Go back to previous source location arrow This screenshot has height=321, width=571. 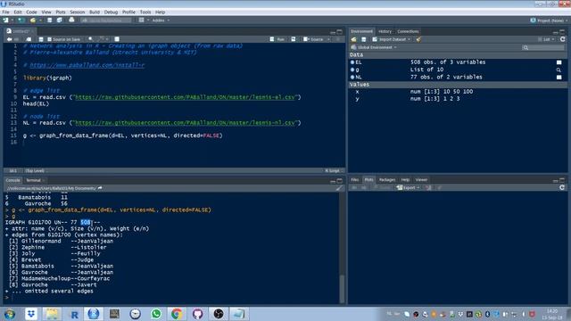[10, 39]
